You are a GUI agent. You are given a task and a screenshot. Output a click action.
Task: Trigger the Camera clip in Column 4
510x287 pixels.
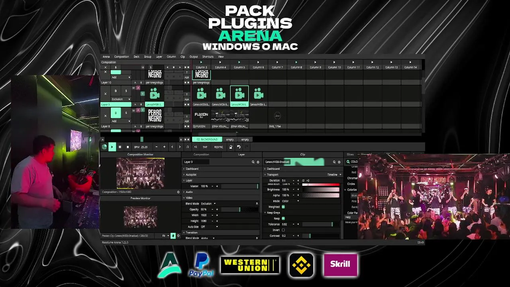[220, 94]
